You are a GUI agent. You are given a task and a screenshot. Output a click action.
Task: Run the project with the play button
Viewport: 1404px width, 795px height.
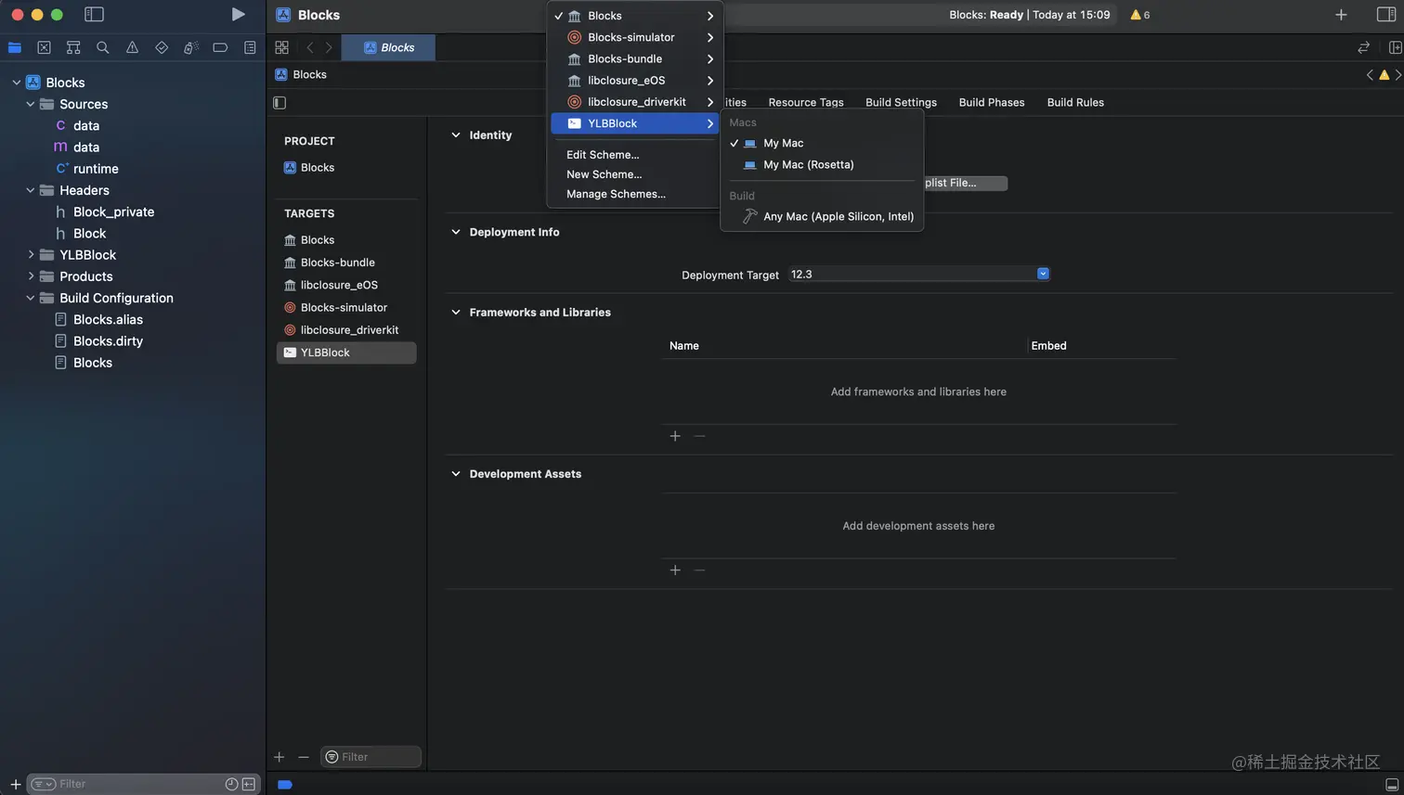click(x=238, y=15)
